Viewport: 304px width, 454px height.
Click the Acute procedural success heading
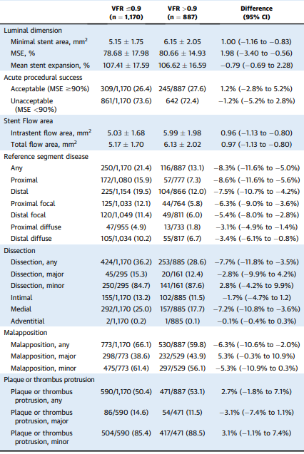pos(43,78)
